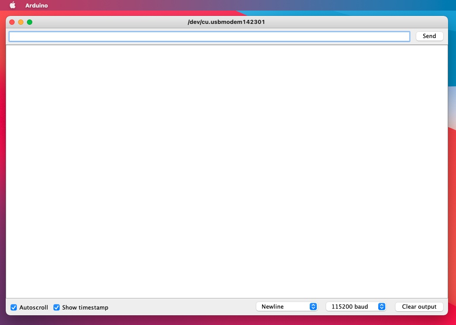The height and width of the screenshot is (325, 456).
Task: Open the Apple menu
Action: tap(12, 5)
